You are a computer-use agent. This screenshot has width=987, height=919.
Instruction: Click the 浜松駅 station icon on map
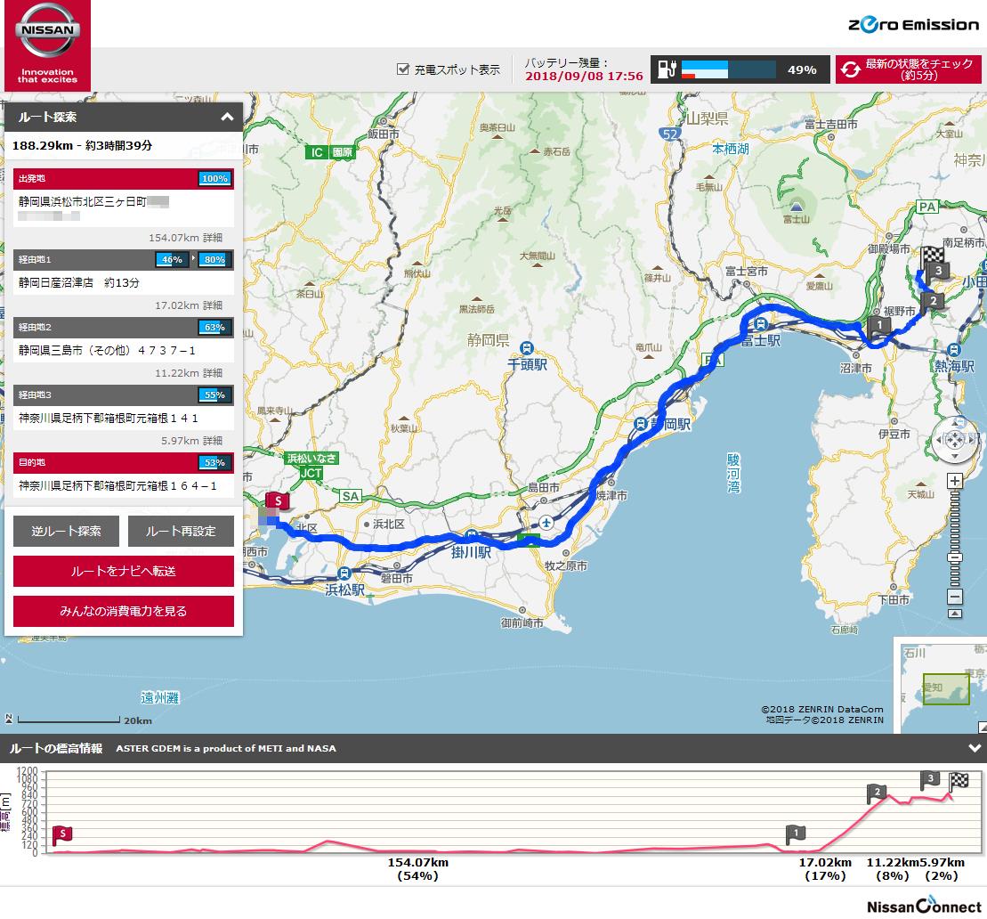[x=344, y=573]
